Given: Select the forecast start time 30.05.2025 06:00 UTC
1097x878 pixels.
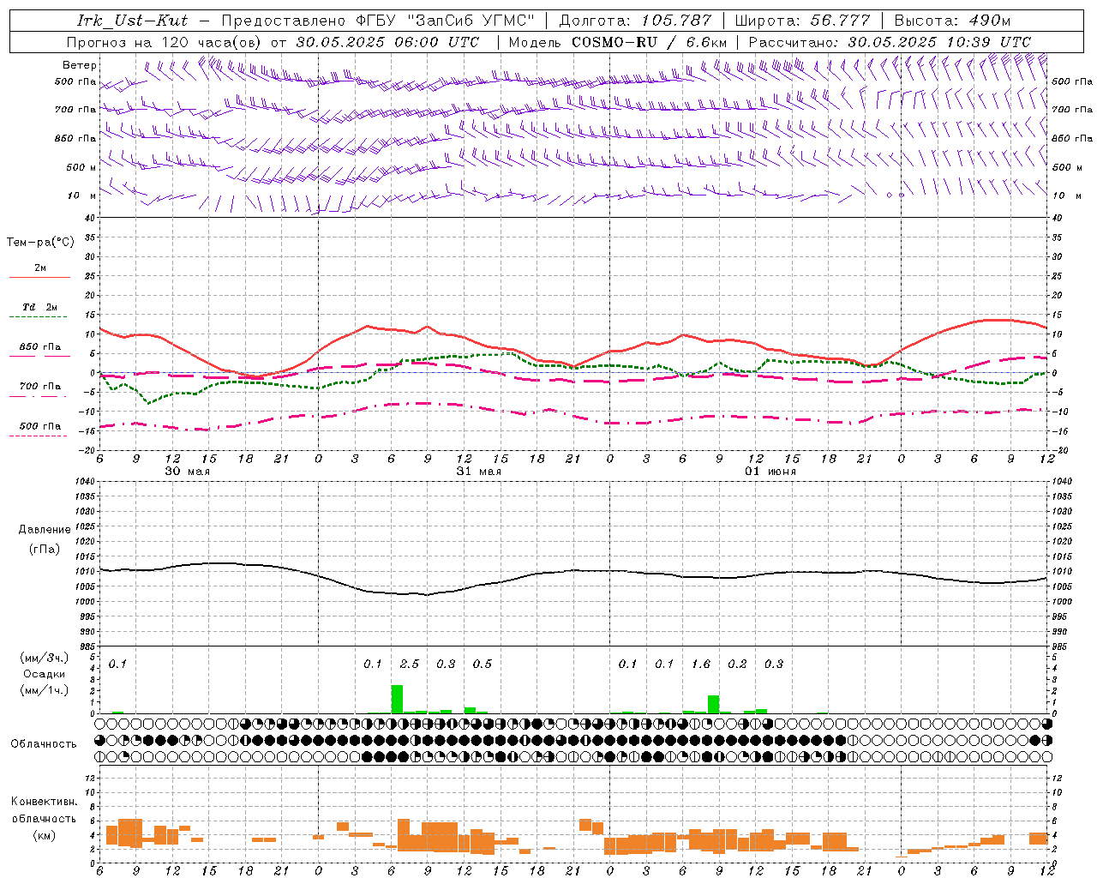Looking at the screenshot, I should (387, 42).
